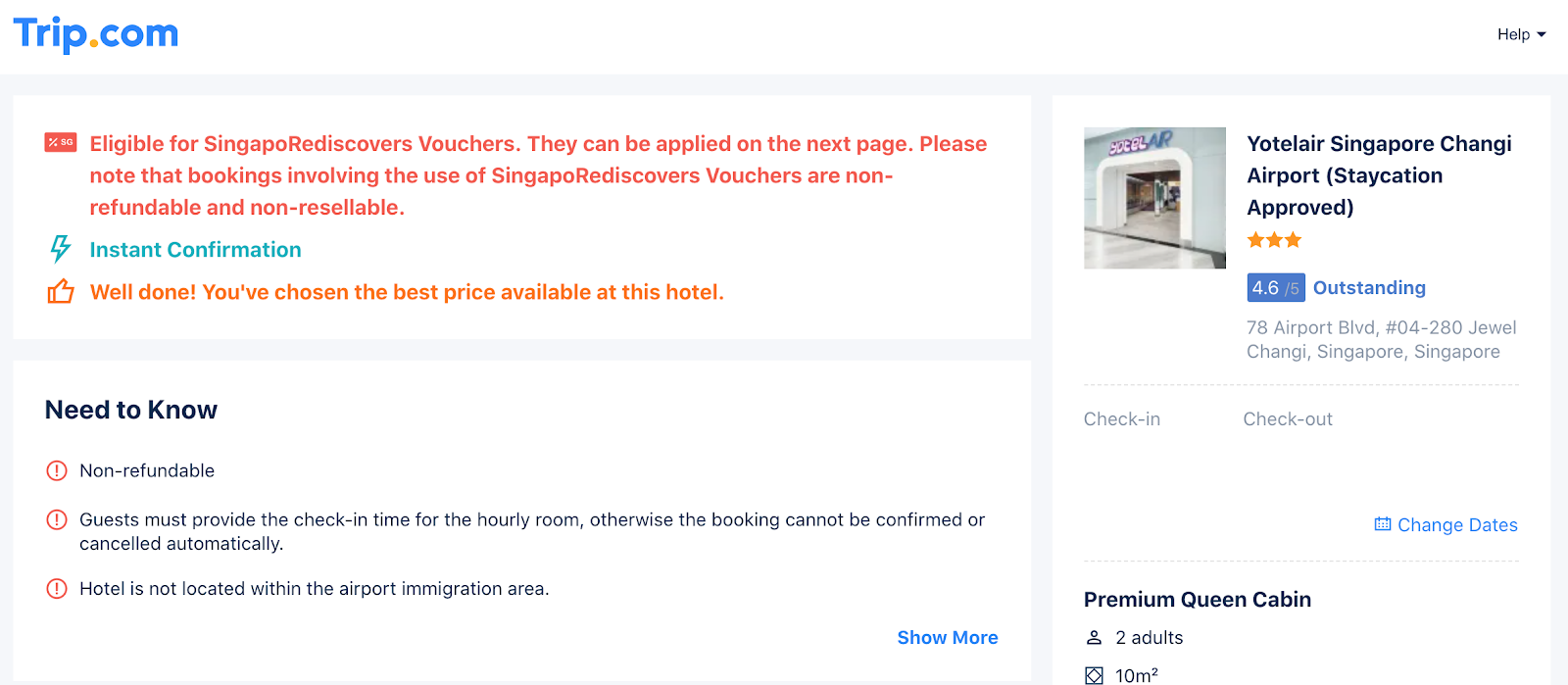1568x685 pixels.
Task: Click the Premium Queen Cabin room title
Action: [1197, 600]
